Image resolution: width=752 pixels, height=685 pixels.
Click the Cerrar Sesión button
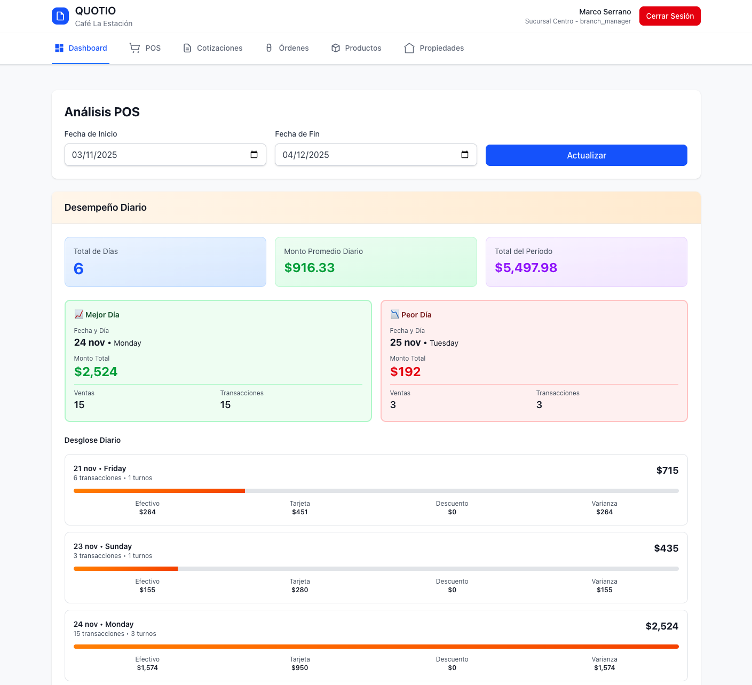coord(669,16)
